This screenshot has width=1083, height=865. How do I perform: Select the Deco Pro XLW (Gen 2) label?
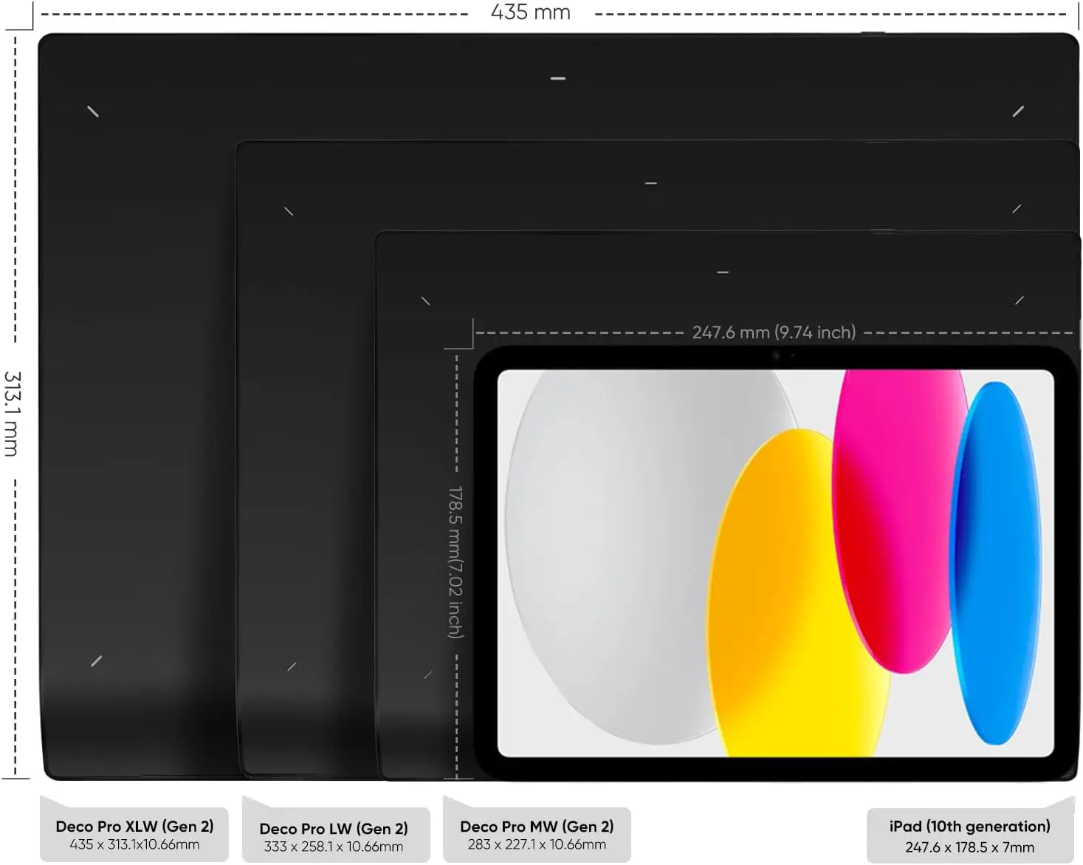click(134, 827)
